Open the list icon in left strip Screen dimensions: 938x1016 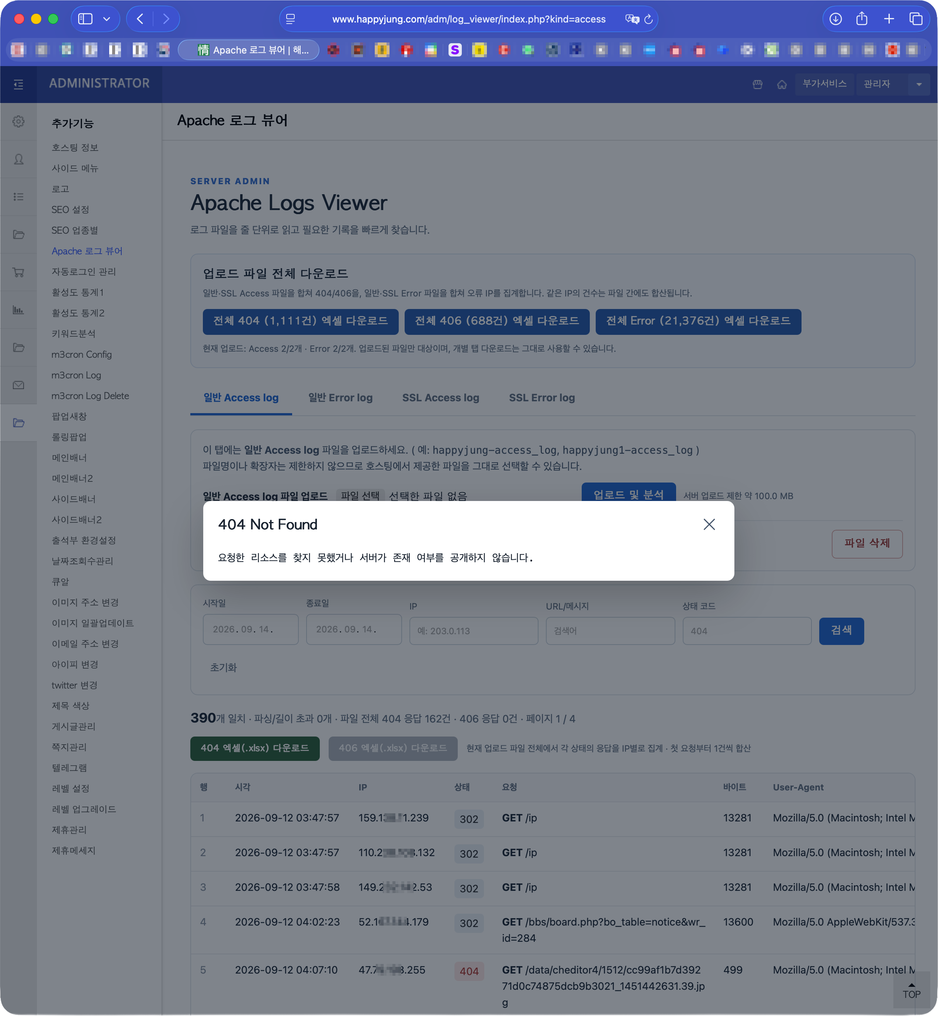[18, 197]
